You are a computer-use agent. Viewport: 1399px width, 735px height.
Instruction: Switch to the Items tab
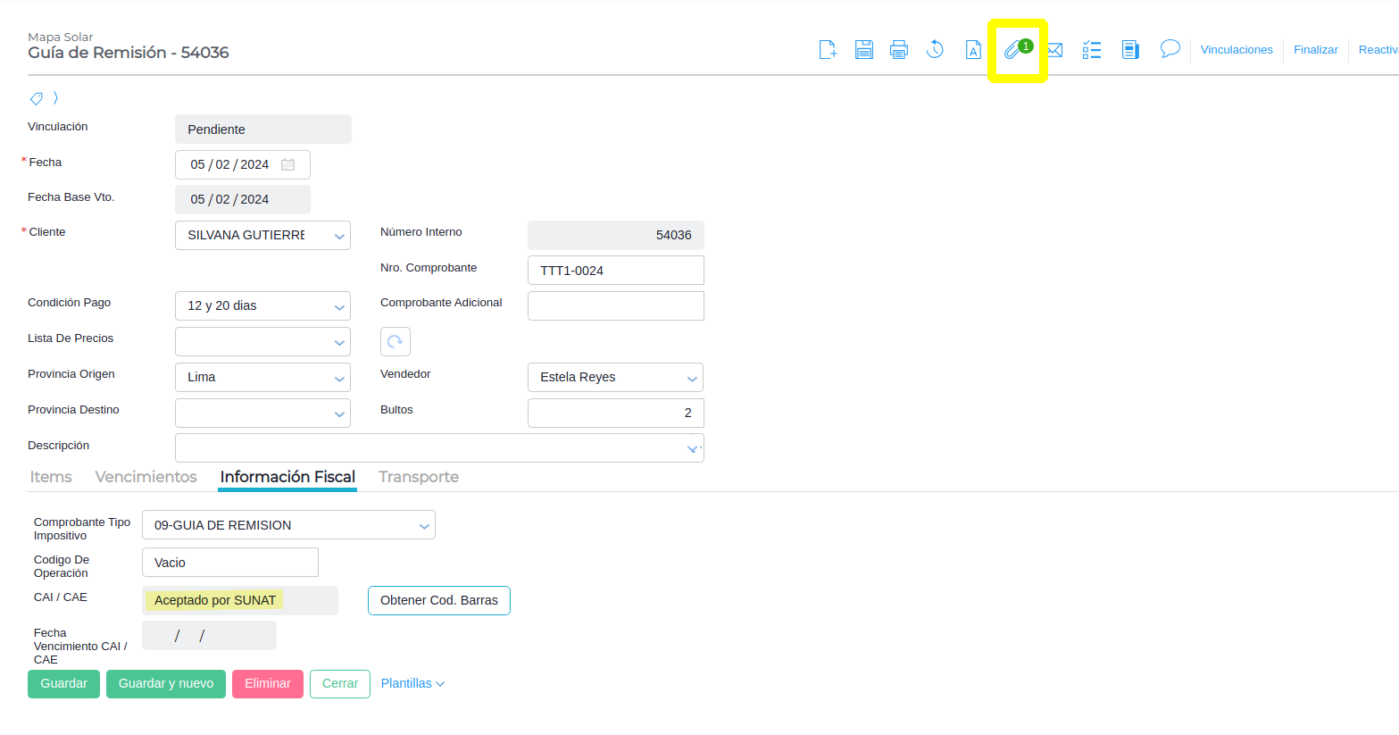click(x=51, y=477)
